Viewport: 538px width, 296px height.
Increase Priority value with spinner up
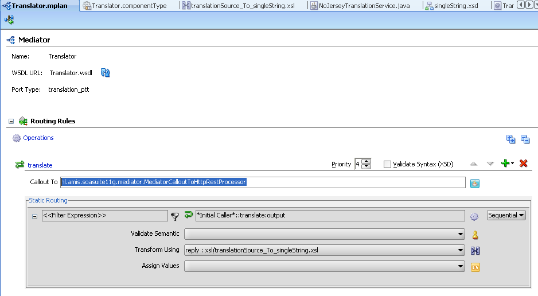point(367,161)
